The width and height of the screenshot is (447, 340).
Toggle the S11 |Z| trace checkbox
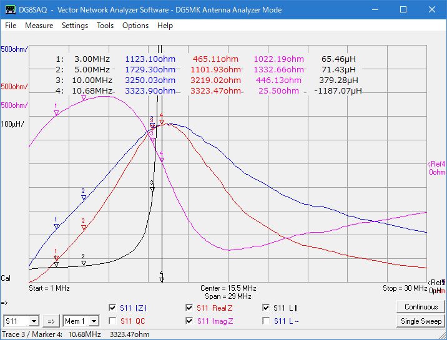112,308
